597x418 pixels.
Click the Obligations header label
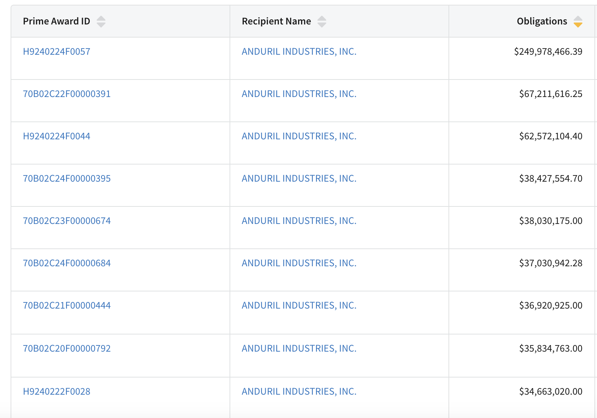(x=542, y=21)
